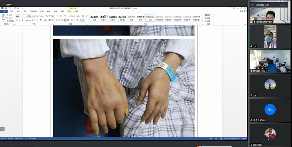Click the Find (查找) icon
The image size is (292, 147).
coord(208,15)
